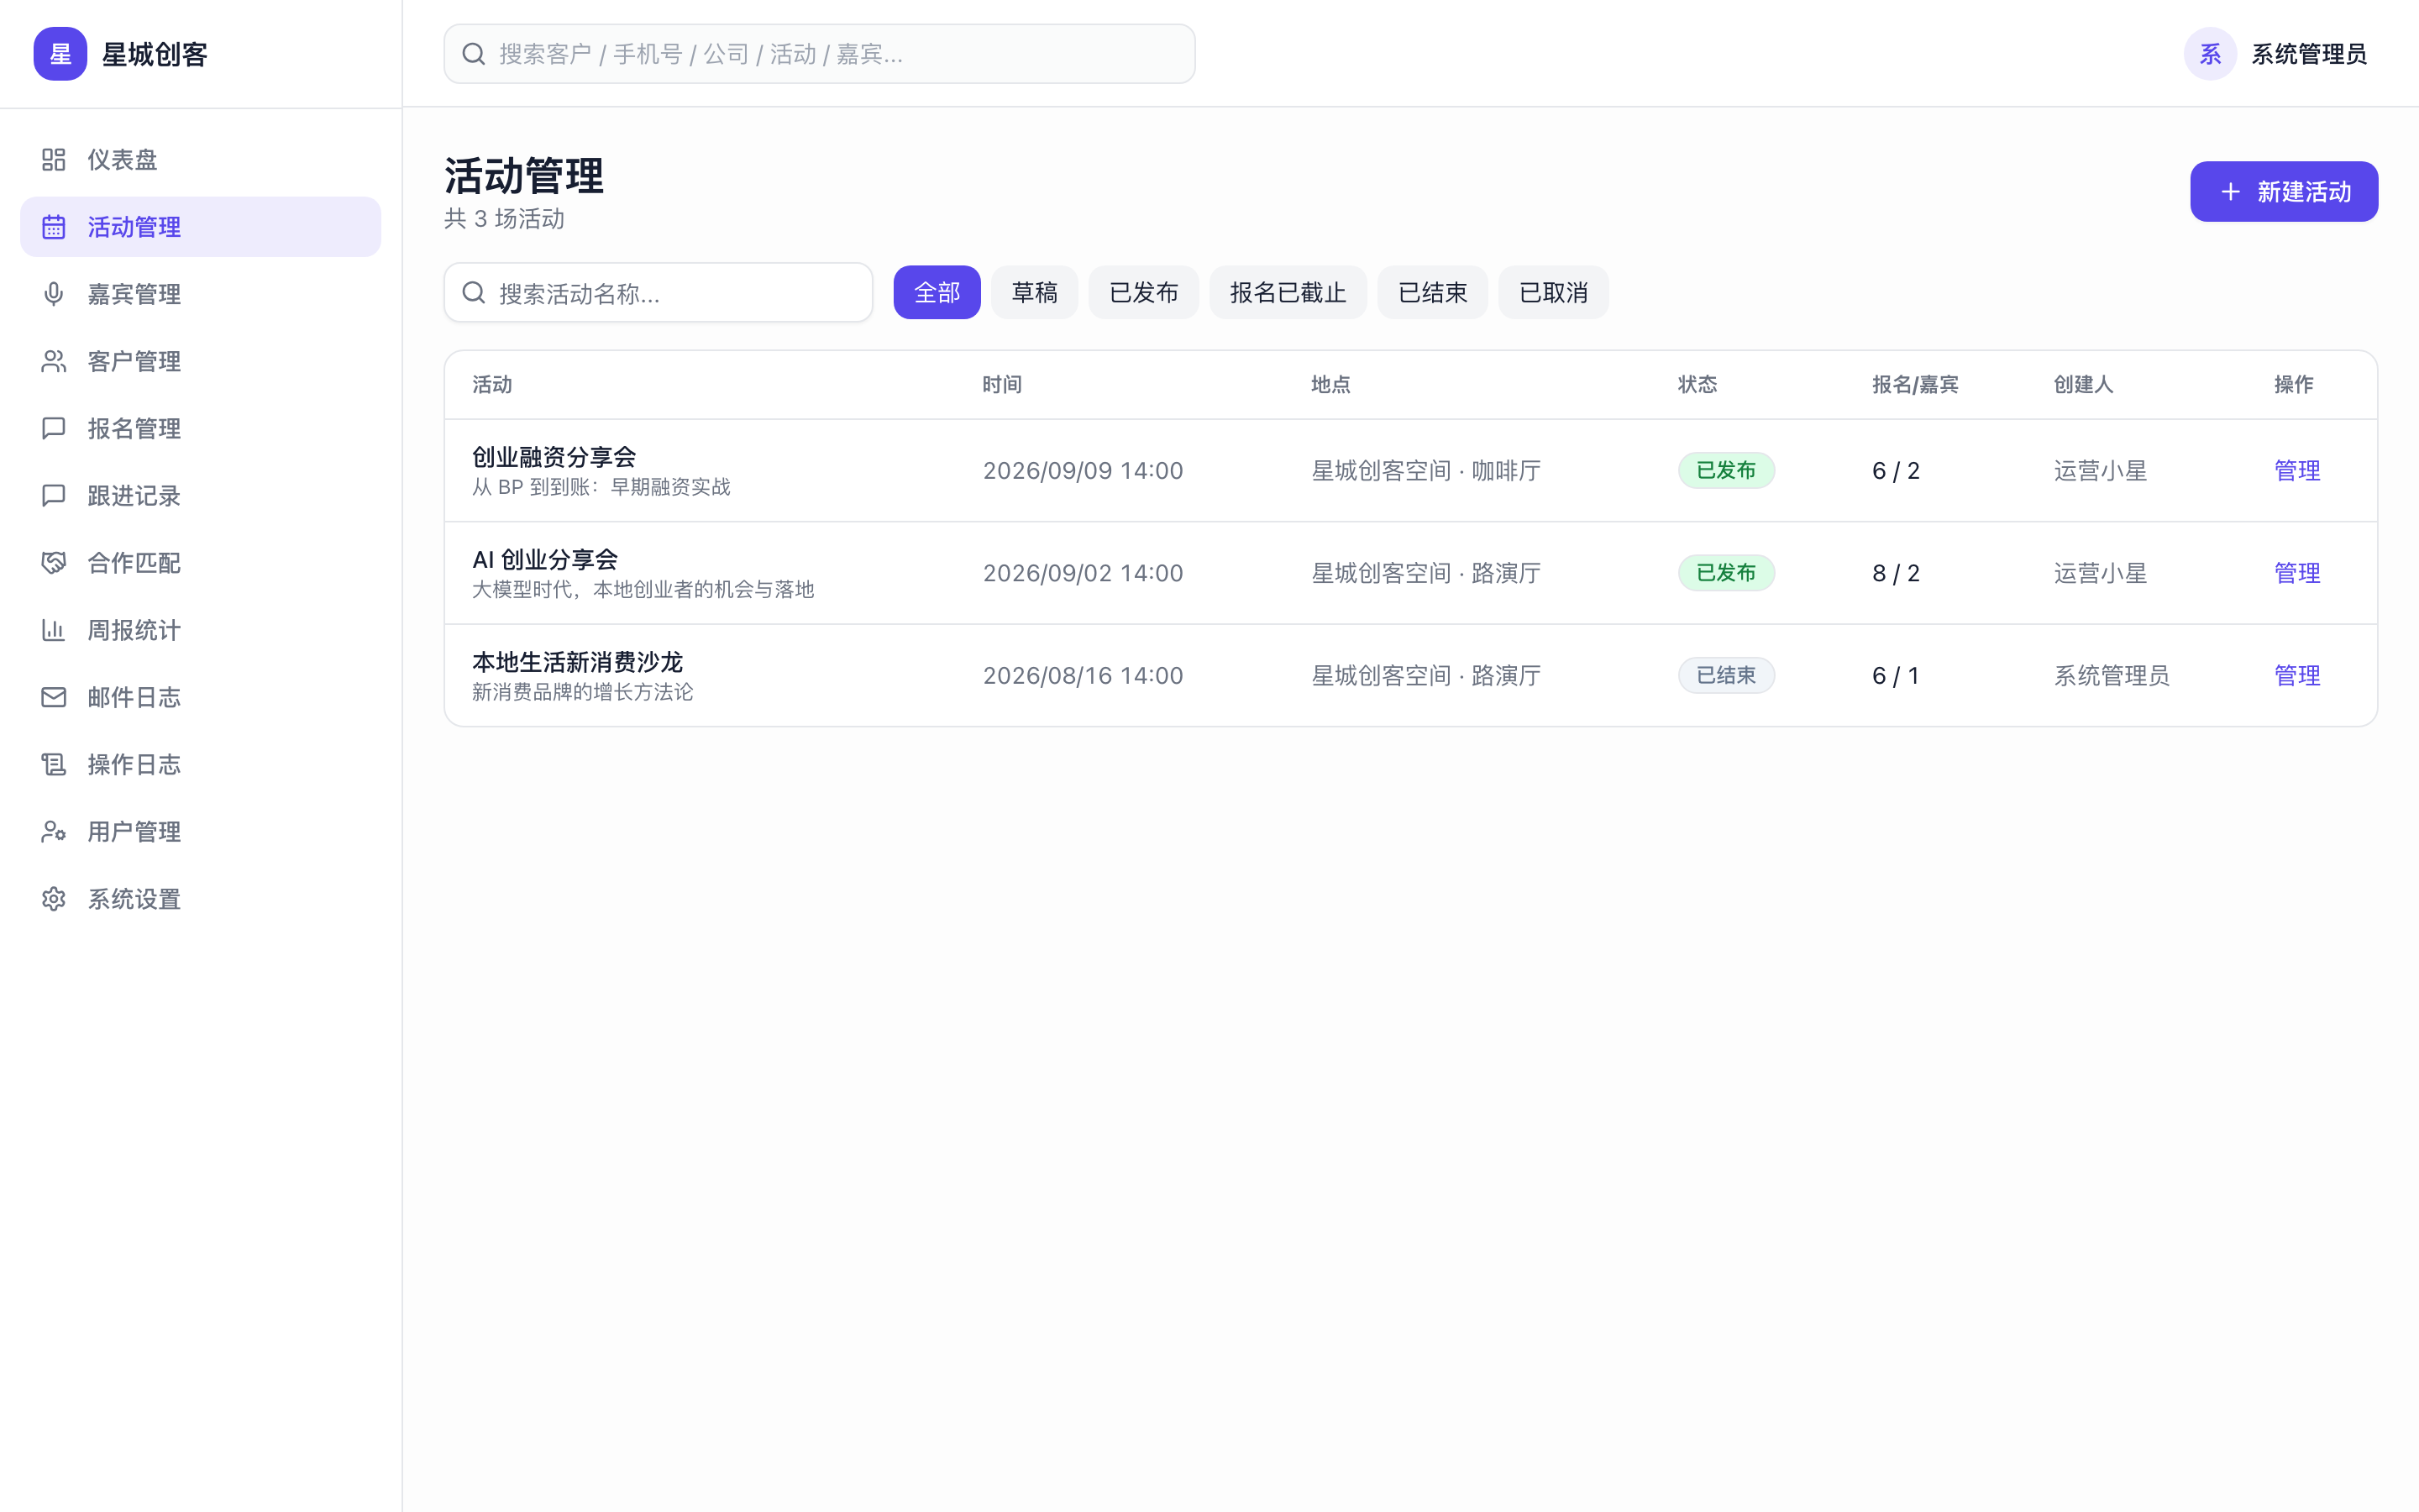Focus the global customer search field
The image size is (2419, 1512).
click(820, 54)
